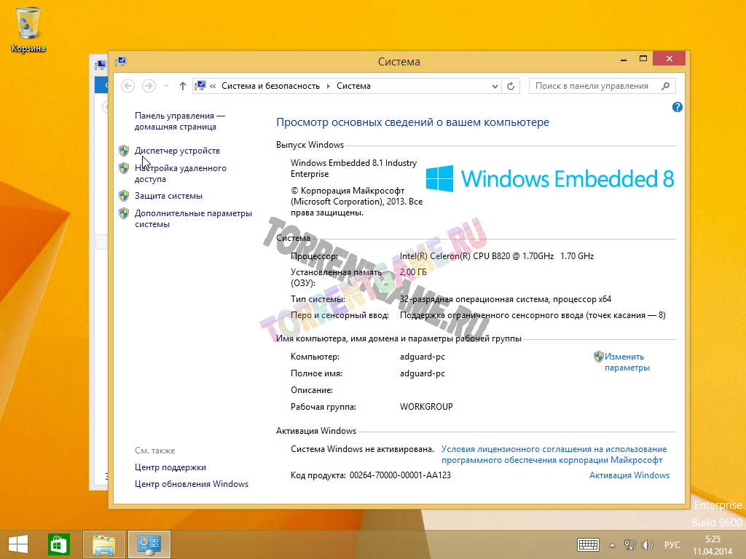
Task: Click the blue help question mark icon
Action: pos(678,107)
